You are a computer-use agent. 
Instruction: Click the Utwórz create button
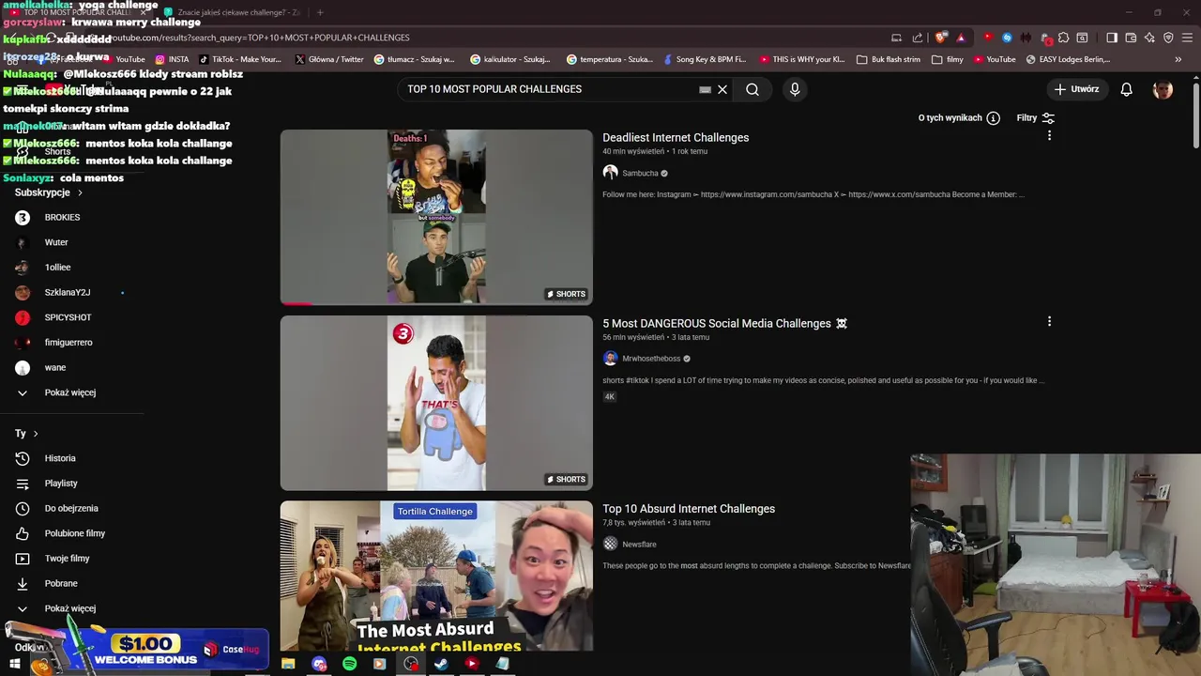coord(1076,89)
